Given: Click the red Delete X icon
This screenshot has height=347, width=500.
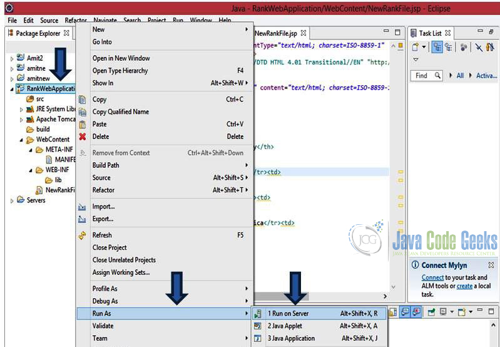Looking at the screenshot, I should pos(82,137).
